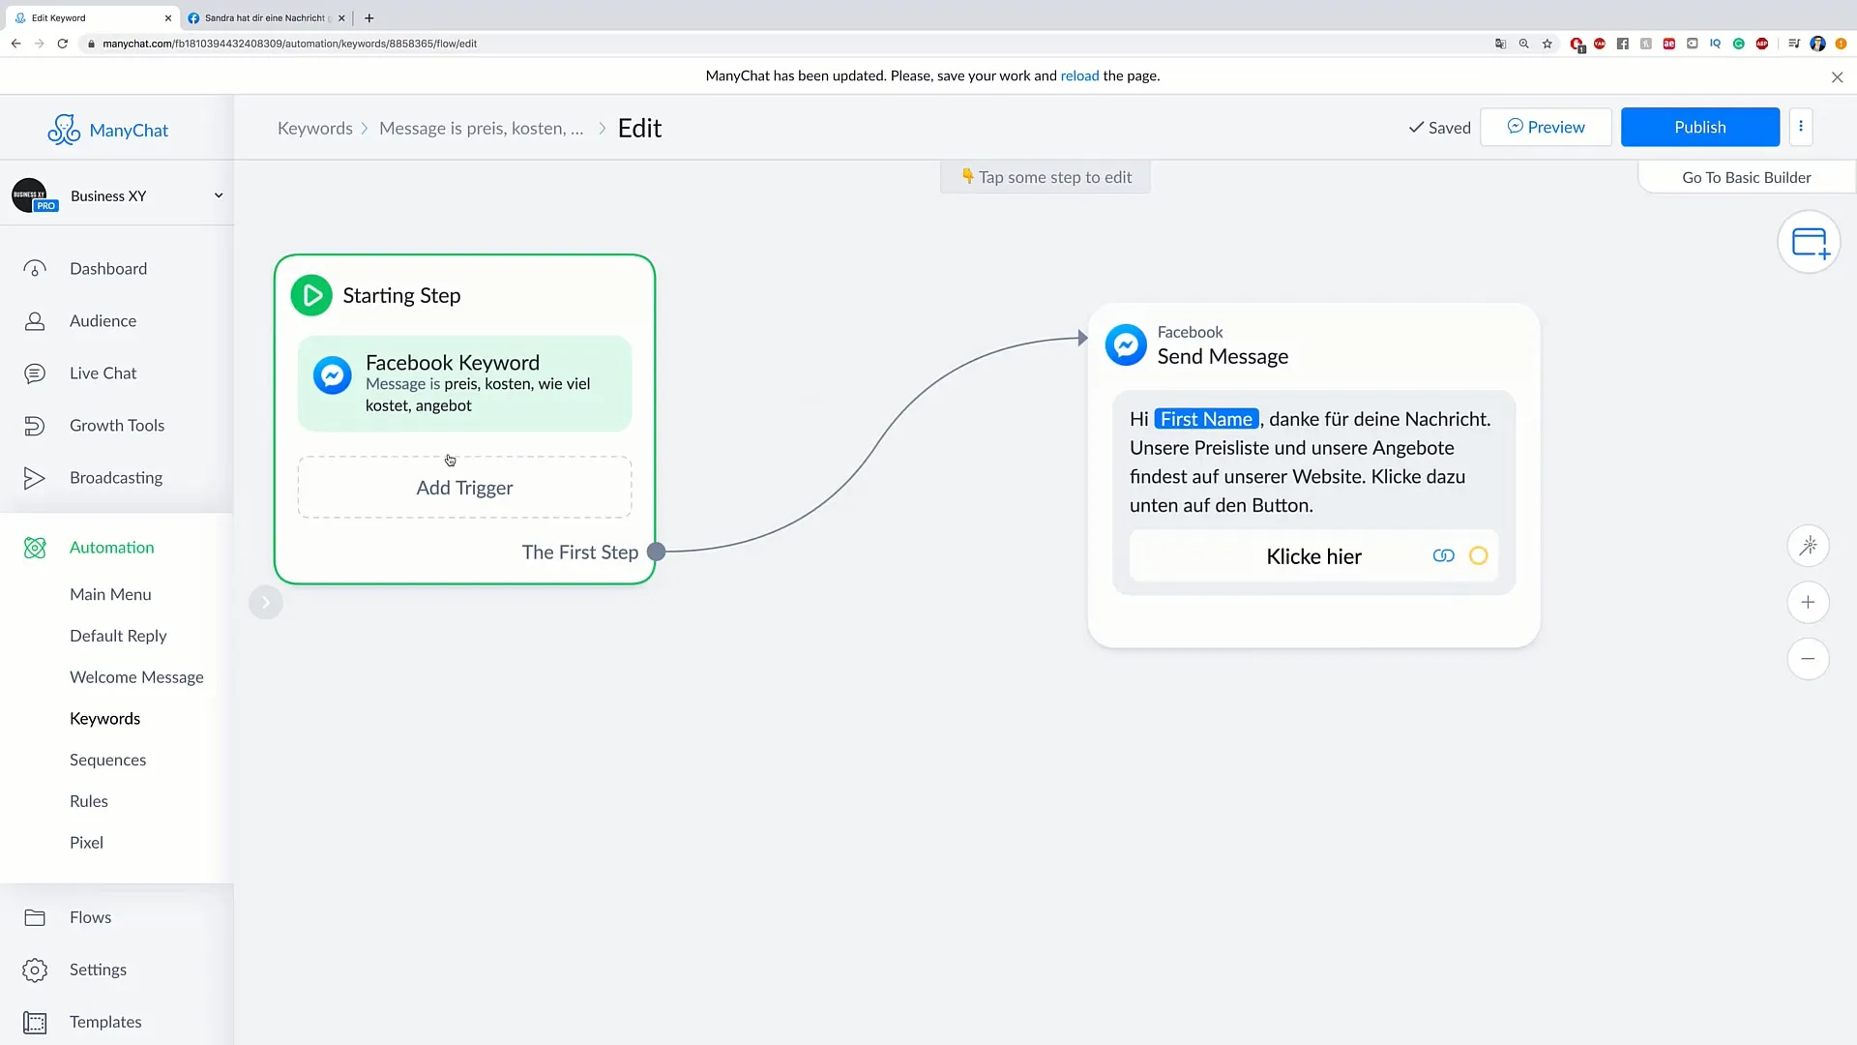Click the browser zoom magnifier icon
1857x1045 pixels.
[1524, 44]
